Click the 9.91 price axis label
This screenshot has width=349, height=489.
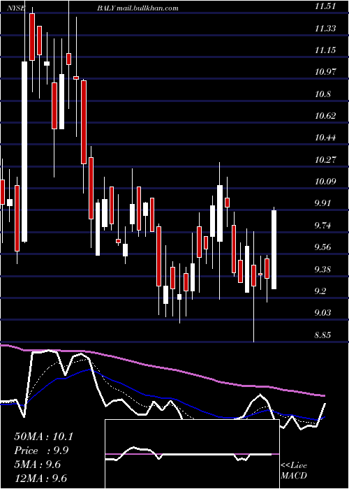coord(324,203)
